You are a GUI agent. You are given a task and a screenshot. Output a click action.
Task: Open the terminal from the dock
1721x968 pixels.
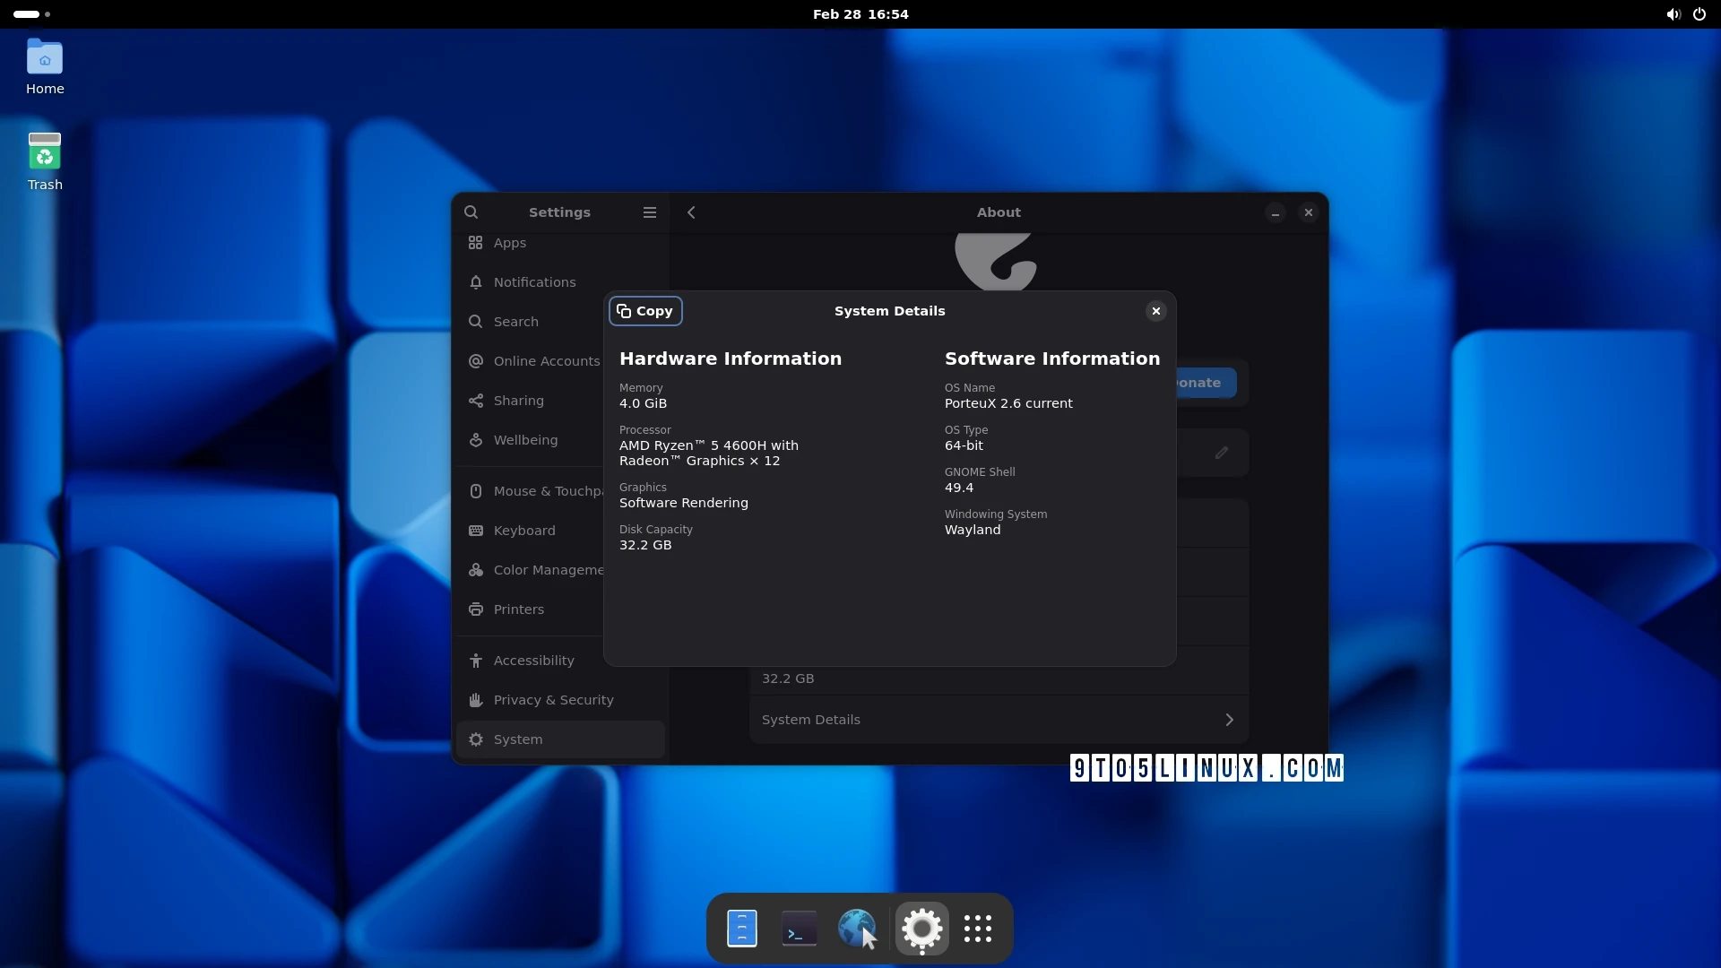(799, 928)
